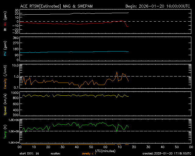This screenshot has width=195, height=156.
Task: Click the "400" tick on Speed axis
Action: point(16,110)
